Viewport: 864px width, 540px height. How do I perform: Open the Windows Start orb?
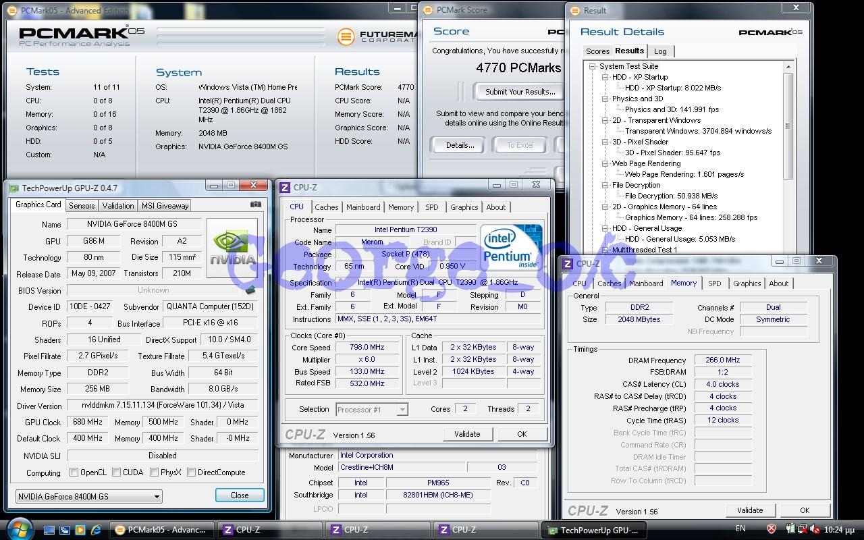click(20, 529)
